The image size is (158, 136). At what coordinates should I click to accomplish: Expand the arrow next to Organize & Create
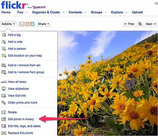63,12
